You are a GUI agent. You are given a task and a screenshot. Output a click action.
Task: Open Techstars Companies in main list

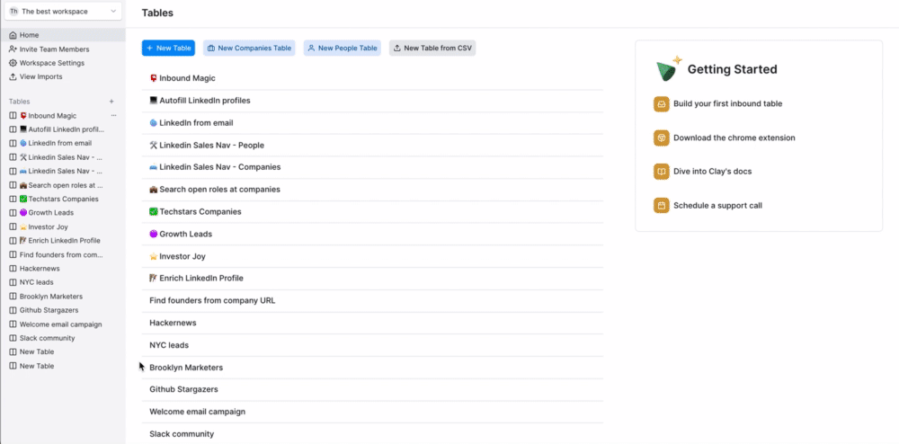[373, 212]
